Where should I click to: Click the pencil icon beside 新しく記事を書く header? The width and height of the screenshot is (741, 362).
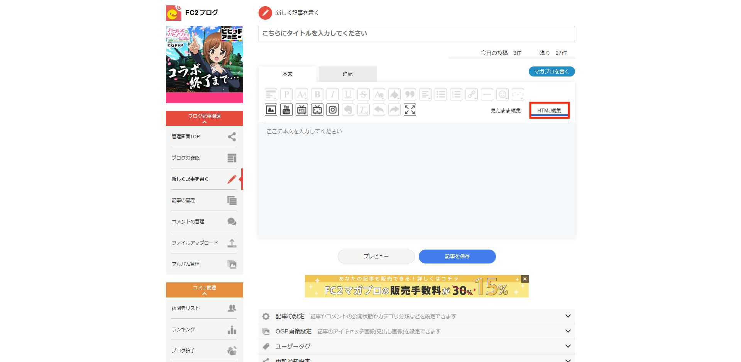pyautogui.click(x=265, y=13)
